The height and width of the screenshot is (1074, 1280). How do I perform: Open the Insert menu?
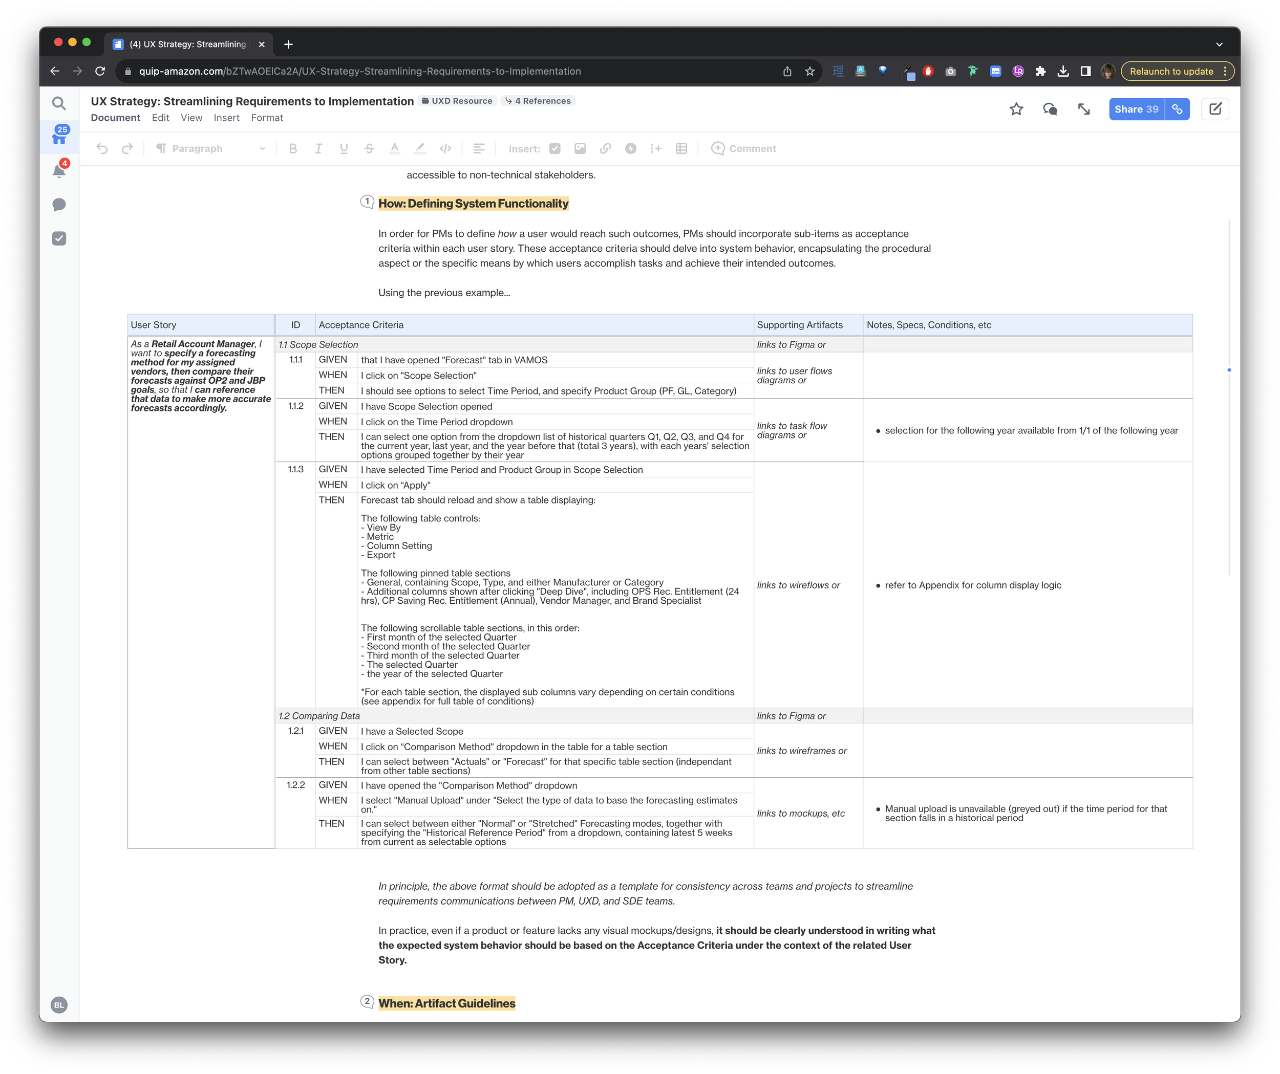(x=226, y=118)
